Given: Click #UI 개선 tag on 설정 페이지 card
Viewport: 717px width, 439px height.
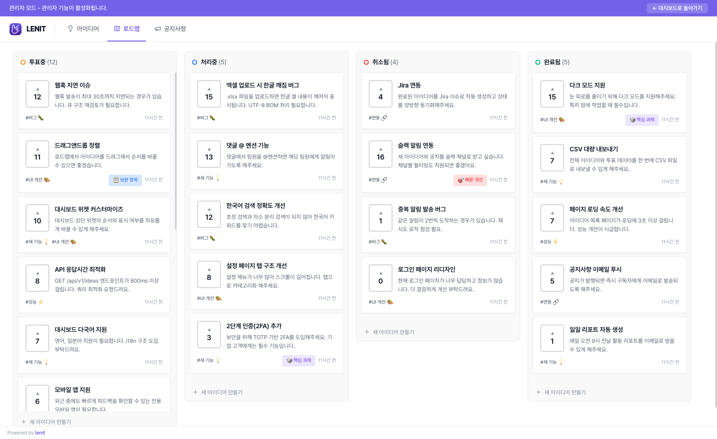Looking at the screenshot, I should pos(209,298).
